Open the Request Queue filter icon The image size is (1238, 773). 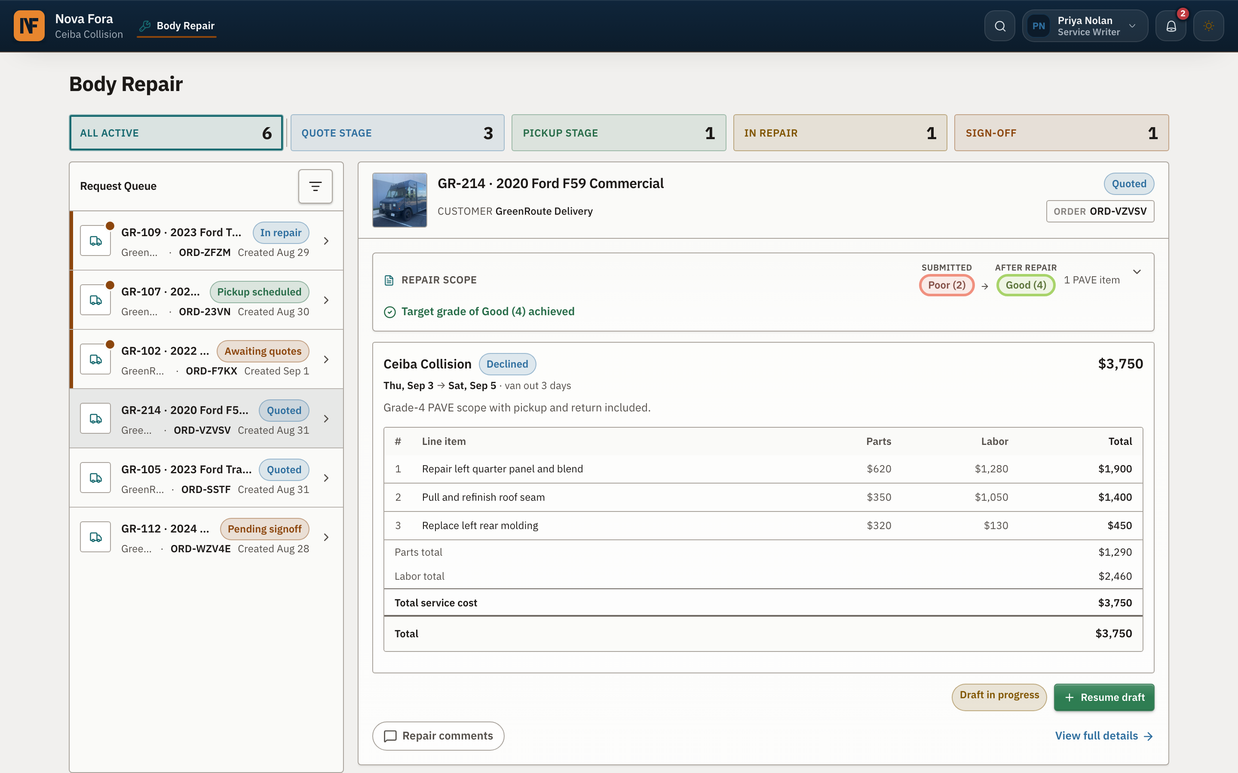coord(315,186)
